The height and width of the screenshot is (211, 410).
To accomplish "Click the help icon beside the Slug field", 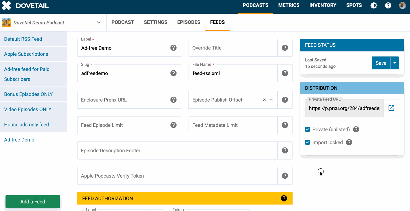I will [x=173, y=73].
